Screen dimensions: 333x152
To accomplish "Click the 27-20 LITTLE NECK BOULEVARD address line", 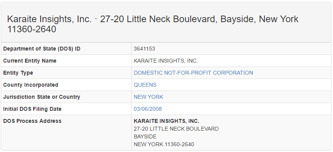I will [176, 129].
